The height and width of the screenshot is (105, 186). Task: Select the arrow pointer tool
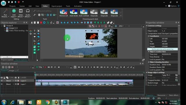38,31
